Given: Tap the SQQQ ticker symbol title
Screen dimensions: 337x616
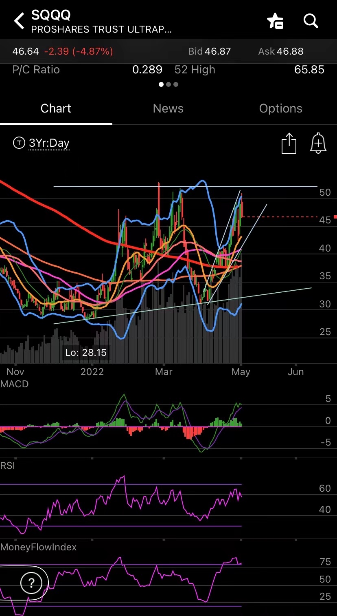Looking at the screenshot, I should (51, 15).
